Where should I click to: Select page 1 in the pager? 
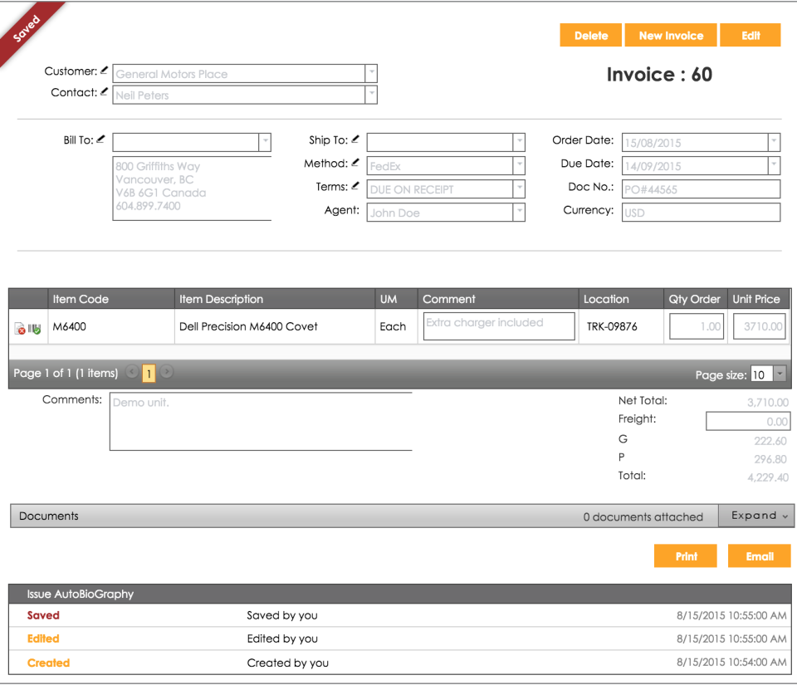(x=149, y=374)
